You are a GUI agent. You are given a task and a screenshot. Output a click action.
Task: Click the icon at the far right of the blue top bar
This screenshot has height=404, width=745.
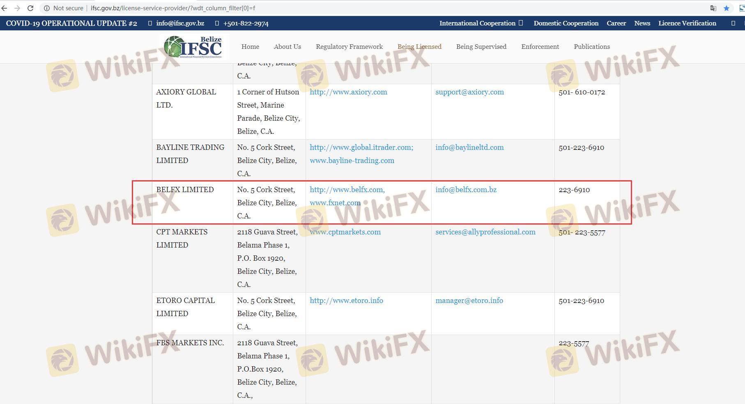click(x=733, y=23)
